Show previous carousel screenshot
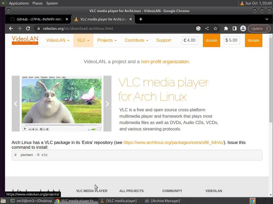 [16, 104]
